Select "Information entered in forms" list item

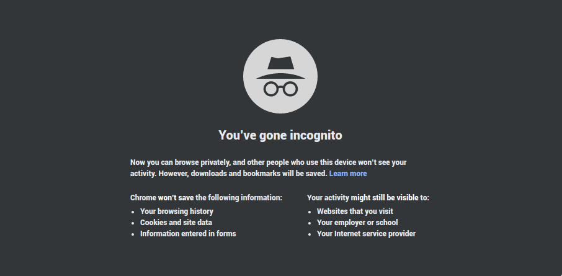(188, 234)
